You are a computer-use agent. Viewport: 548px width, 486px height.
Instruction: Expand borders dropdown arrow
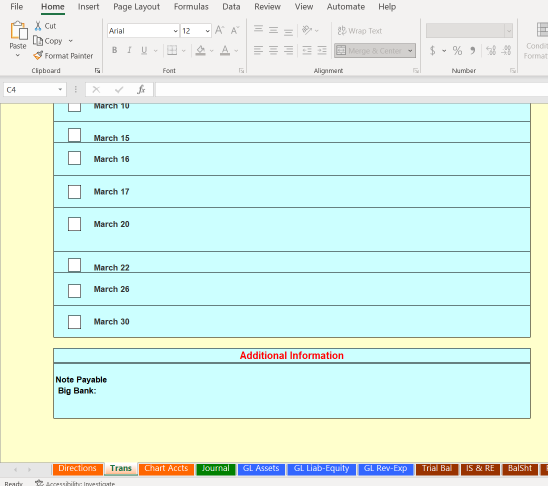183,50
